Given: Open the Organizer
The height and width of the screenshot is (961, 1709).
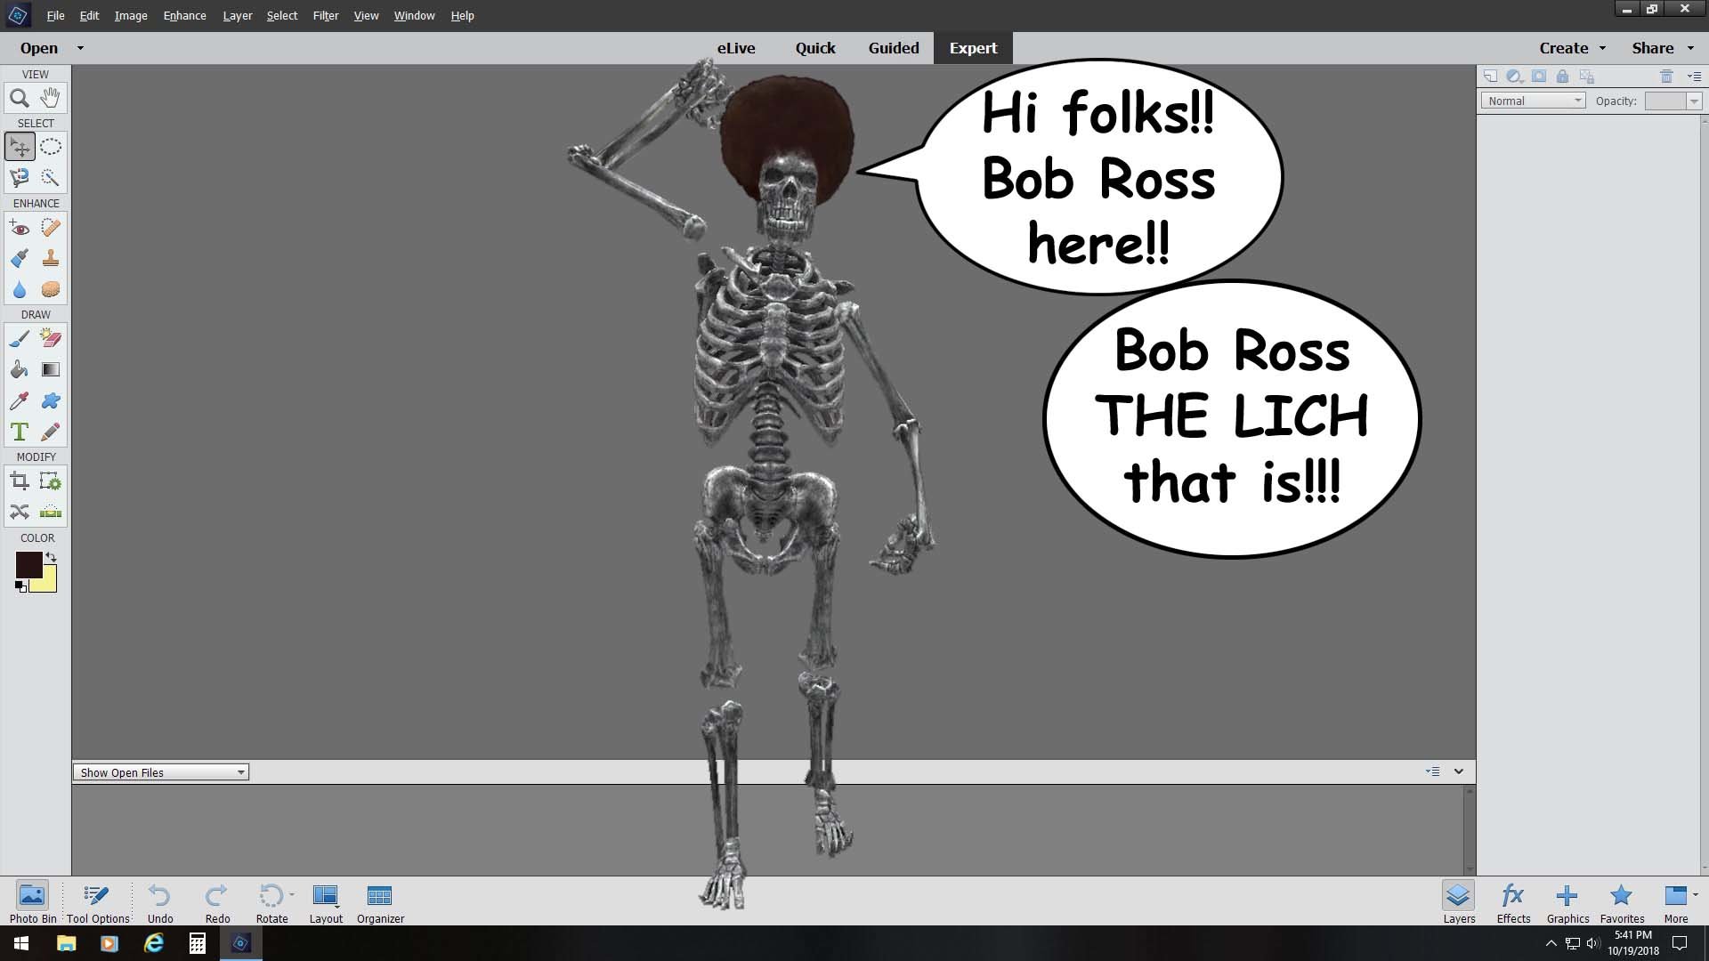Looking at the screenshot, I should pos(380,902).
